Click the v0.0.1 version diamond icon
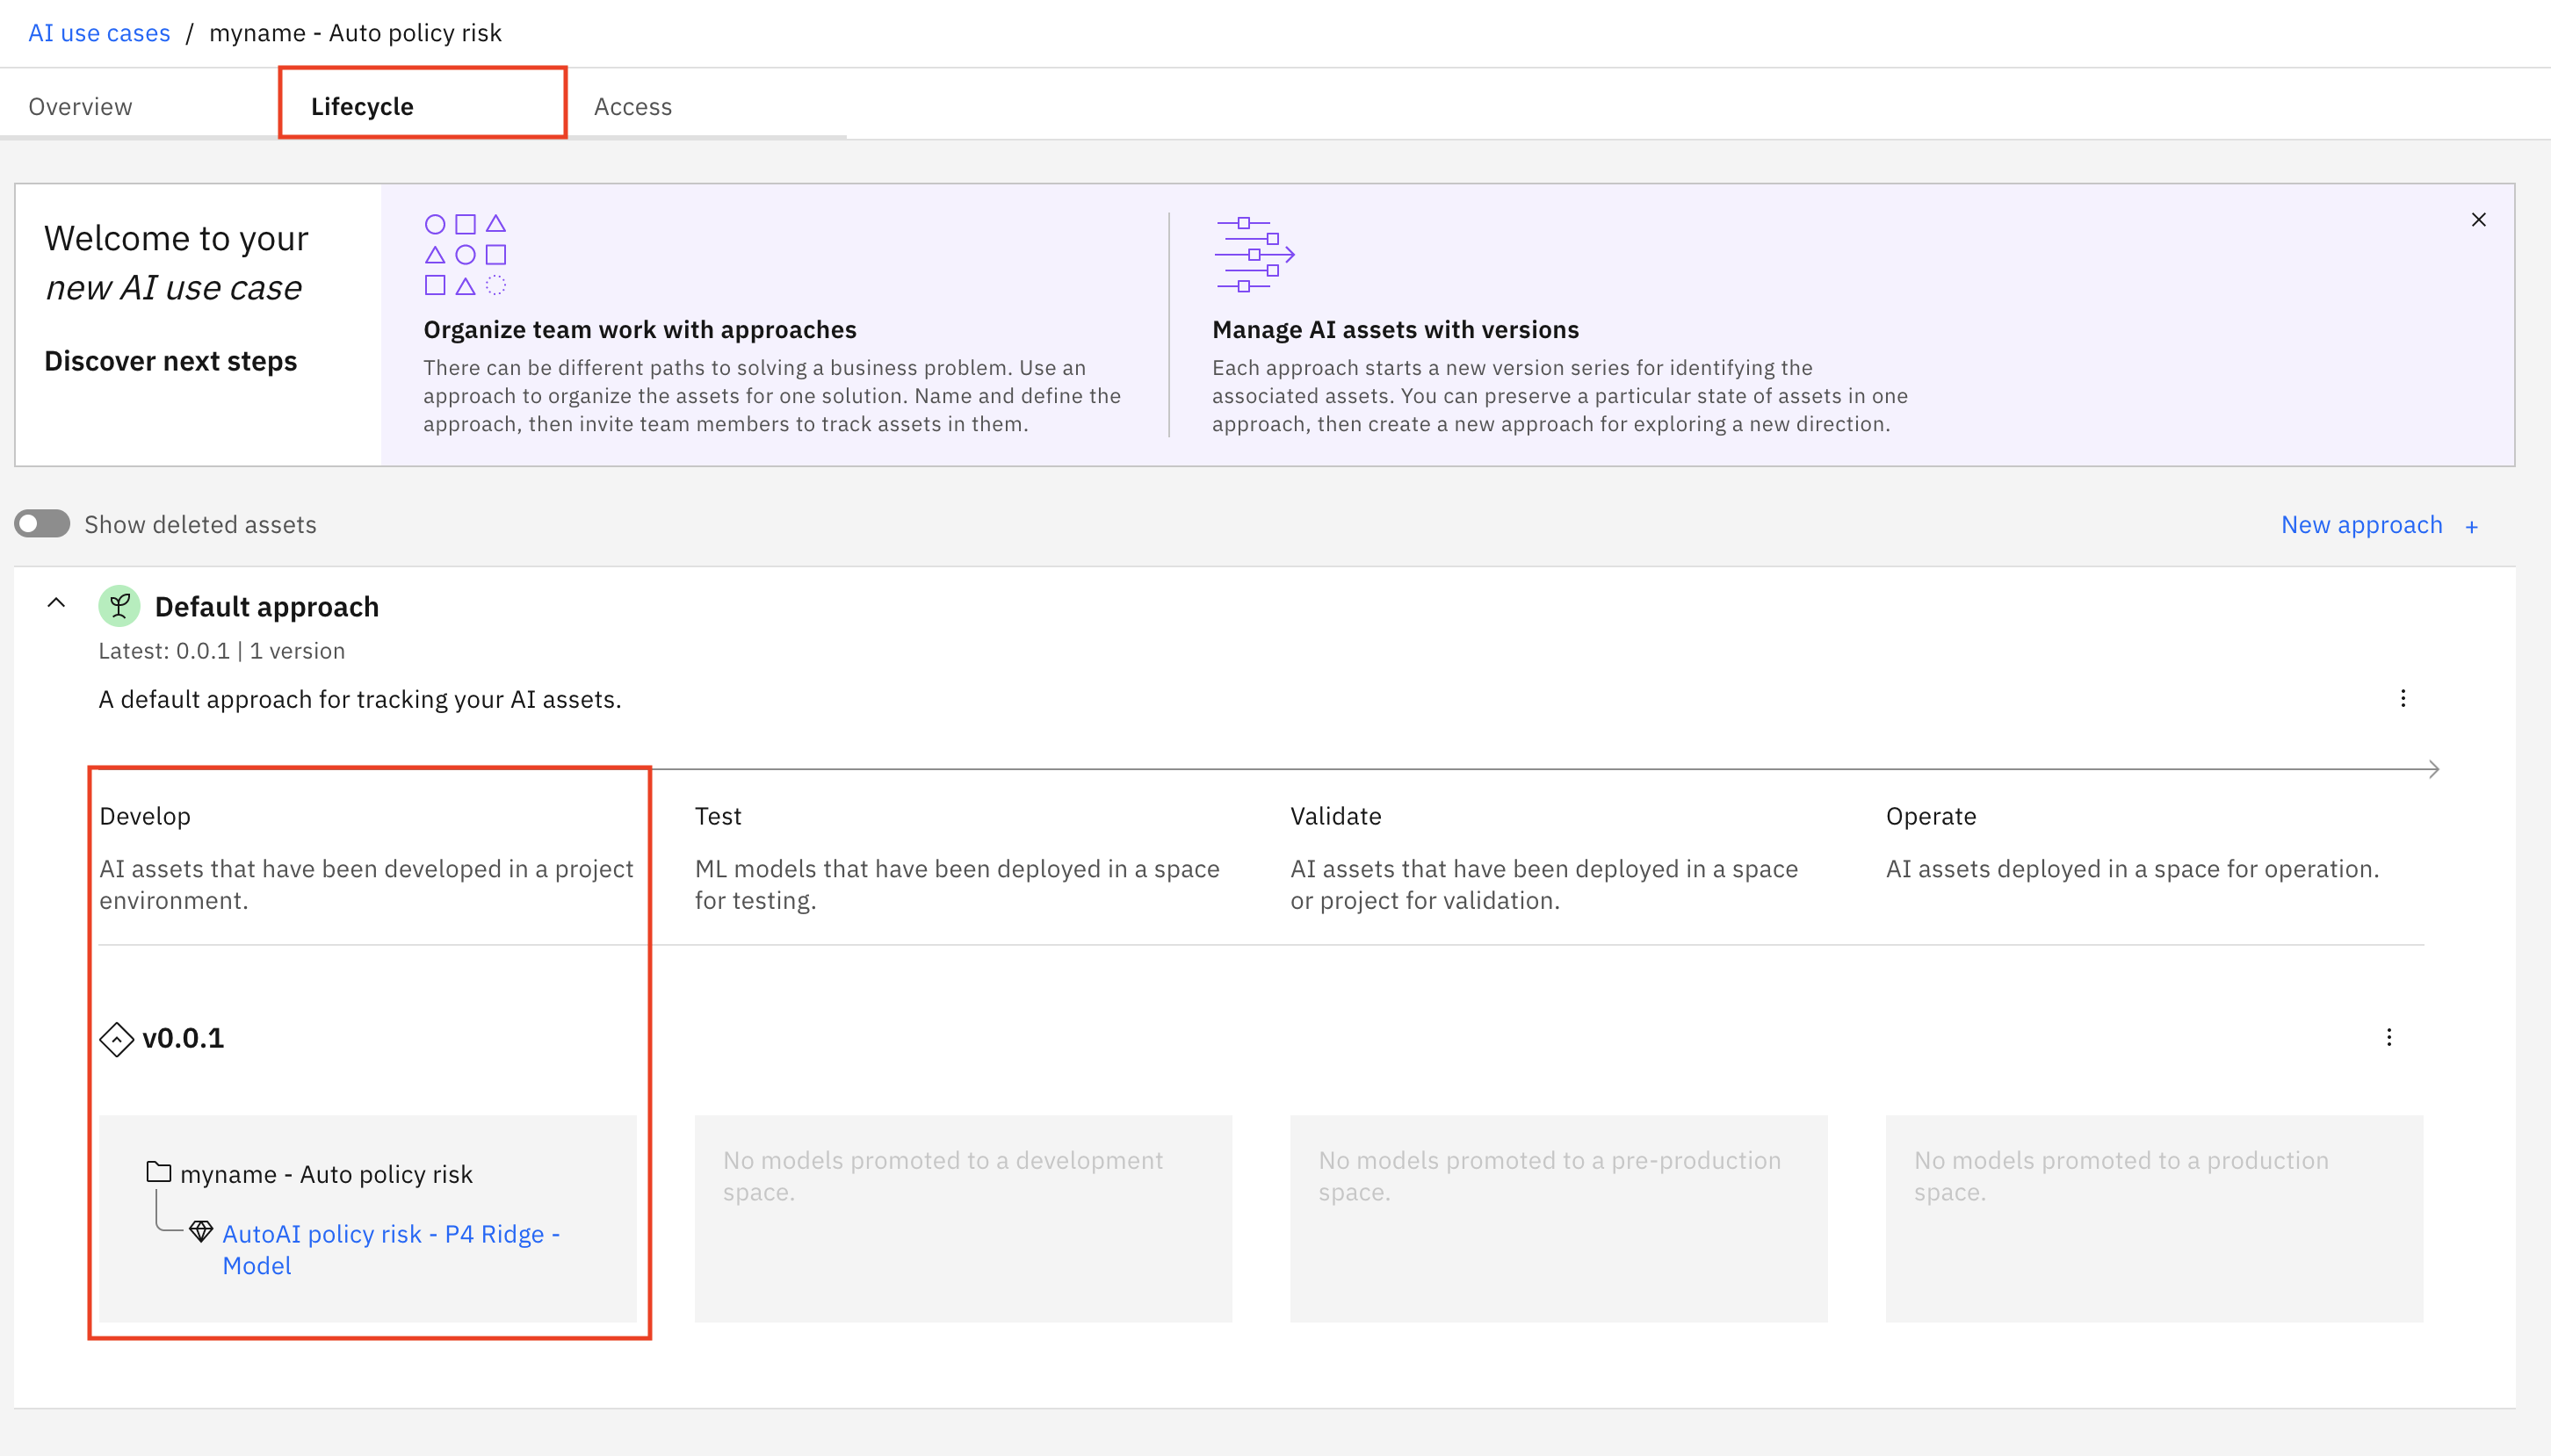Screen dimensions: 2551x1456 (117, 1039)
